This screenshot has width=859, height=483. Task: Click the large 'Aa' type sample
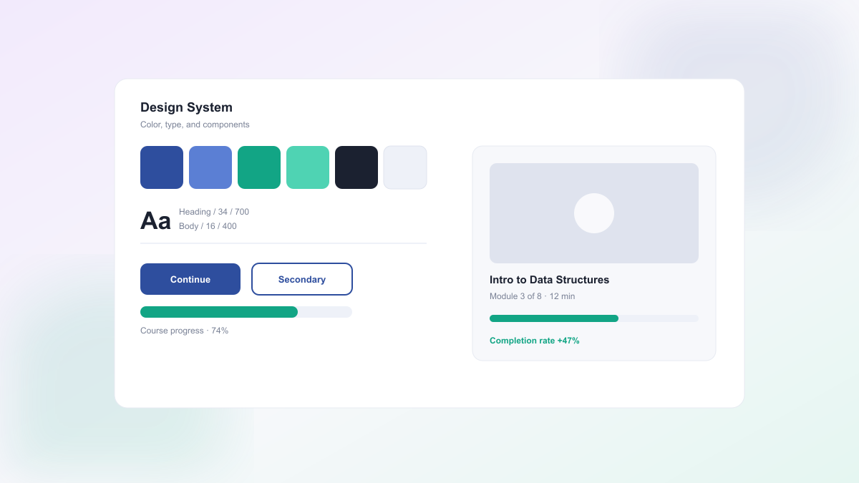pyautogui.click(x=155, y=220)
